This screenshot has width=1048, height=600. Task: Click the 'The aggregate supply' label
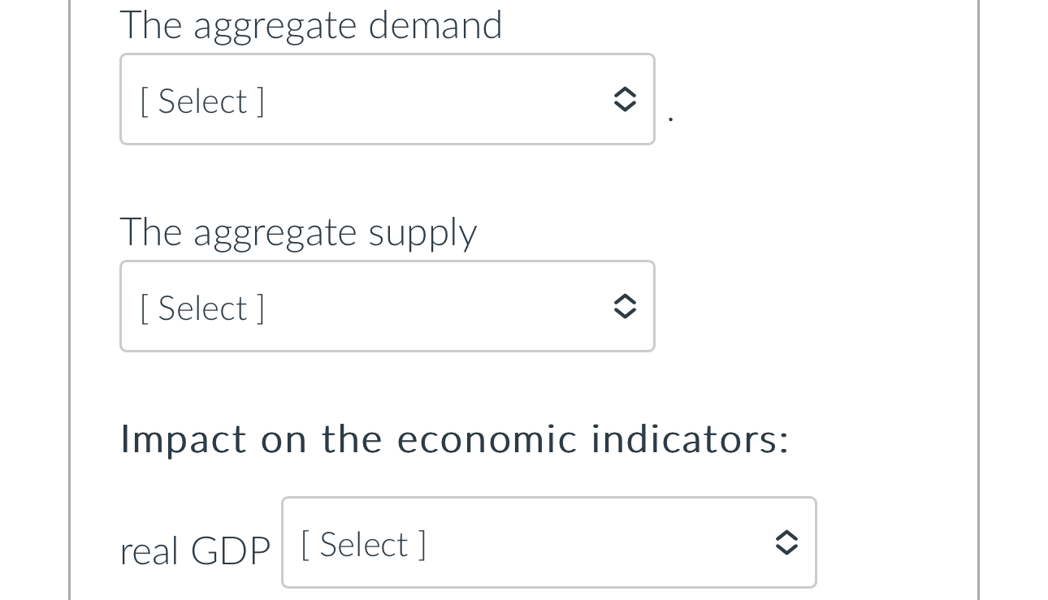(x=298, y=232)
